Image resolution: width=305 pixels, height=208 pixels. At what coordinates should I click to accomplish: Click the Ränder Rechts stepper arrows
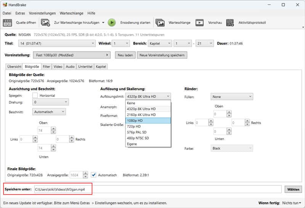coord(247,122)
